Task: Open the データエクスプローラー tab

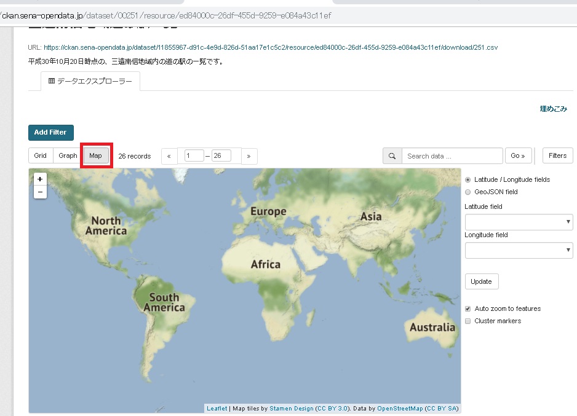Action: (90, 81)
